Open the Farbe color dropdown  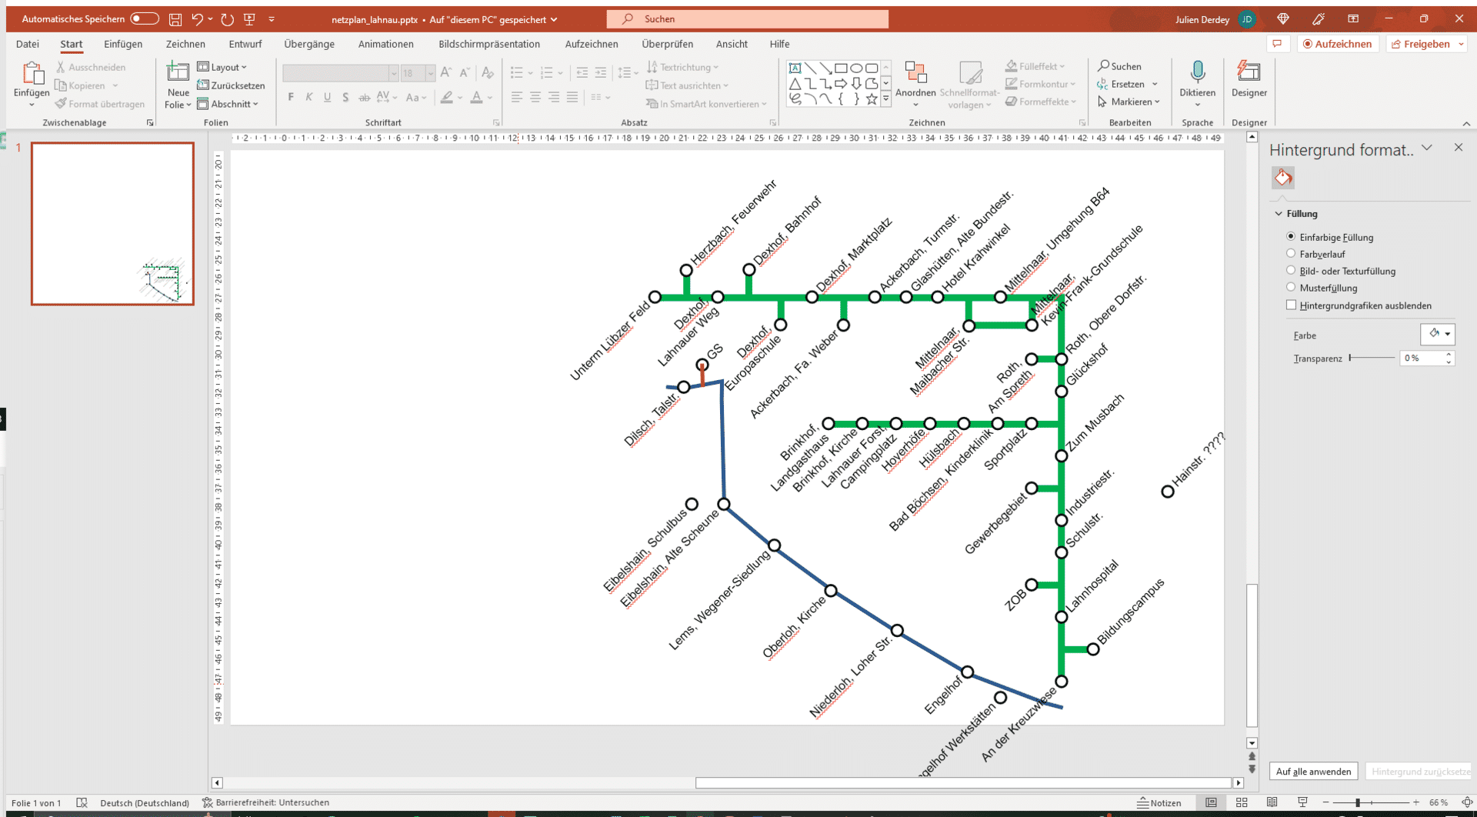(x=1437, y=334)
